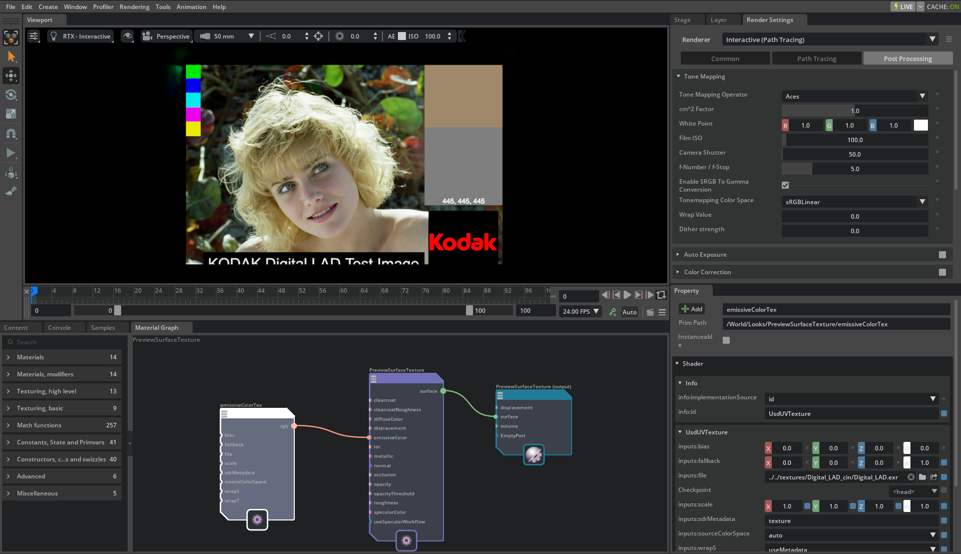
Task: Adjust the Film ISO slider value
Action: 855,139
